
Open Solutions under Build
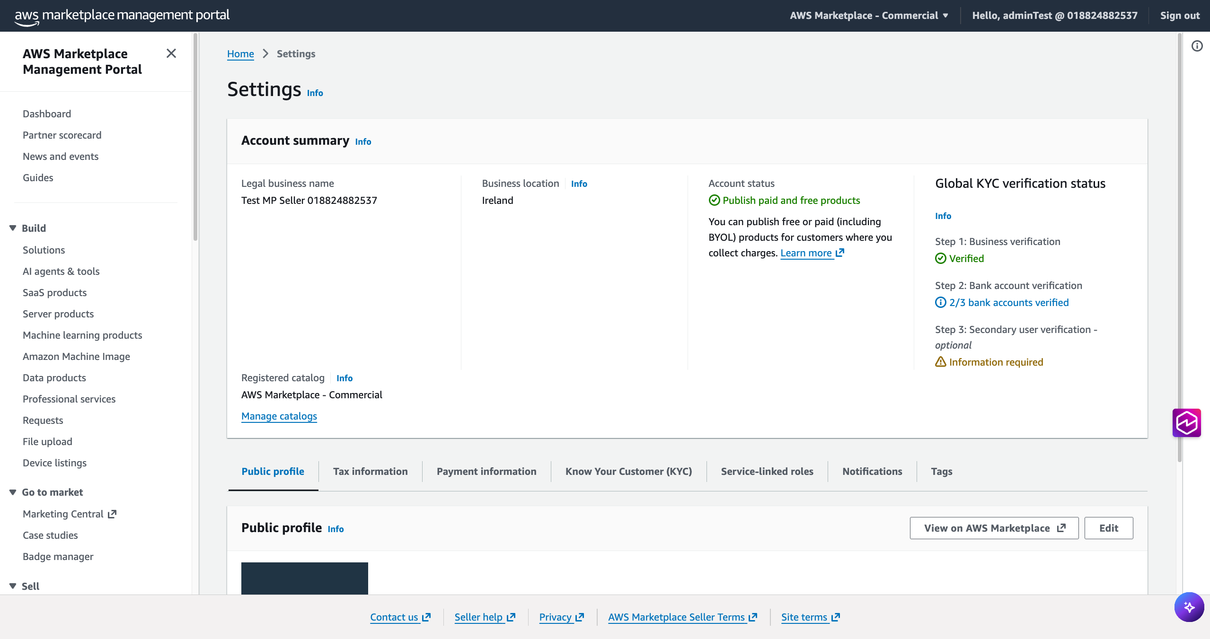(44, 250)
